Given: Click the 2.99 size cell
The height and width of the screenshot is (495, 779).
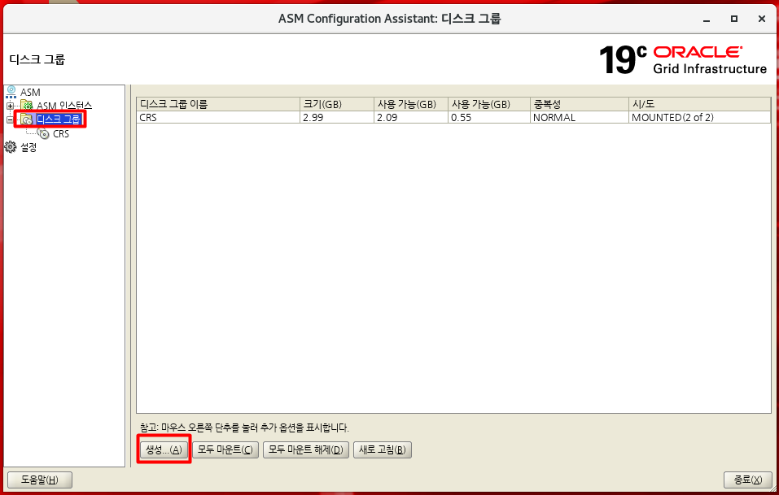Looking at the screenshot, I should (x=337, y=118).
